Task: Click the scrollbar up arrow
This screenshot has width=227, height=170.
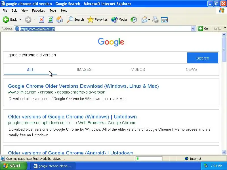Action: tap(224, 35)
